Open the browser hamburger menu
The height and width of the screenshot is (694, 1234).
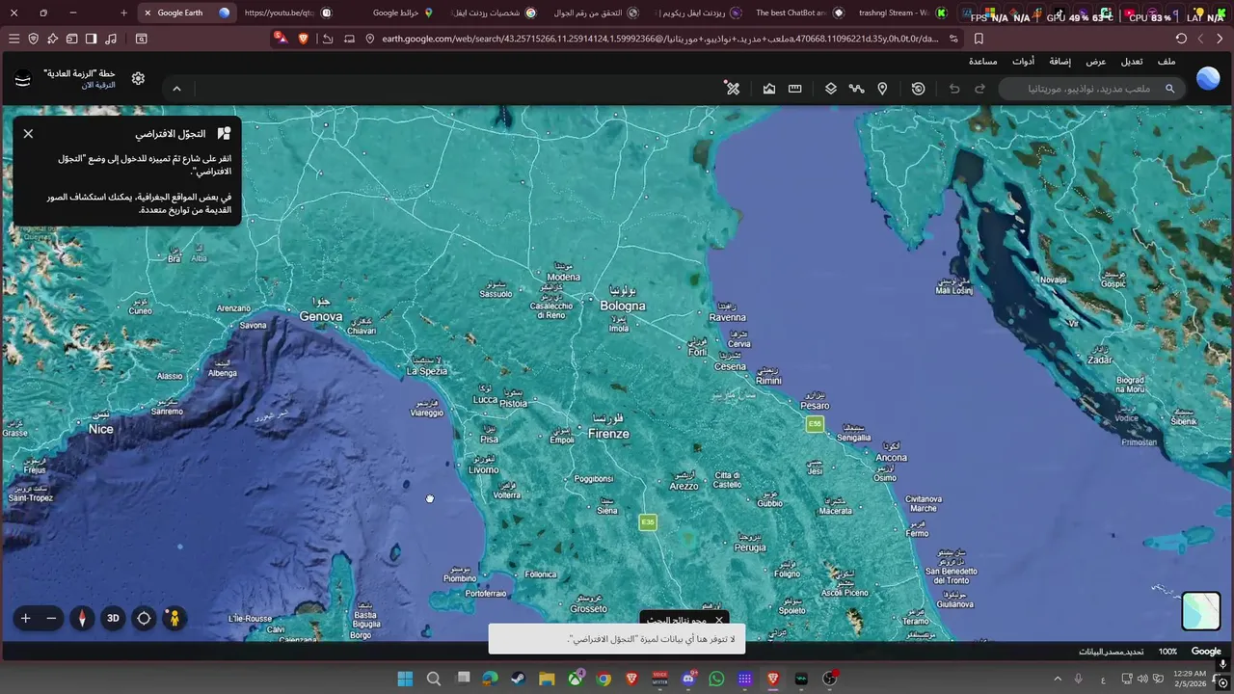click(13, 39)
